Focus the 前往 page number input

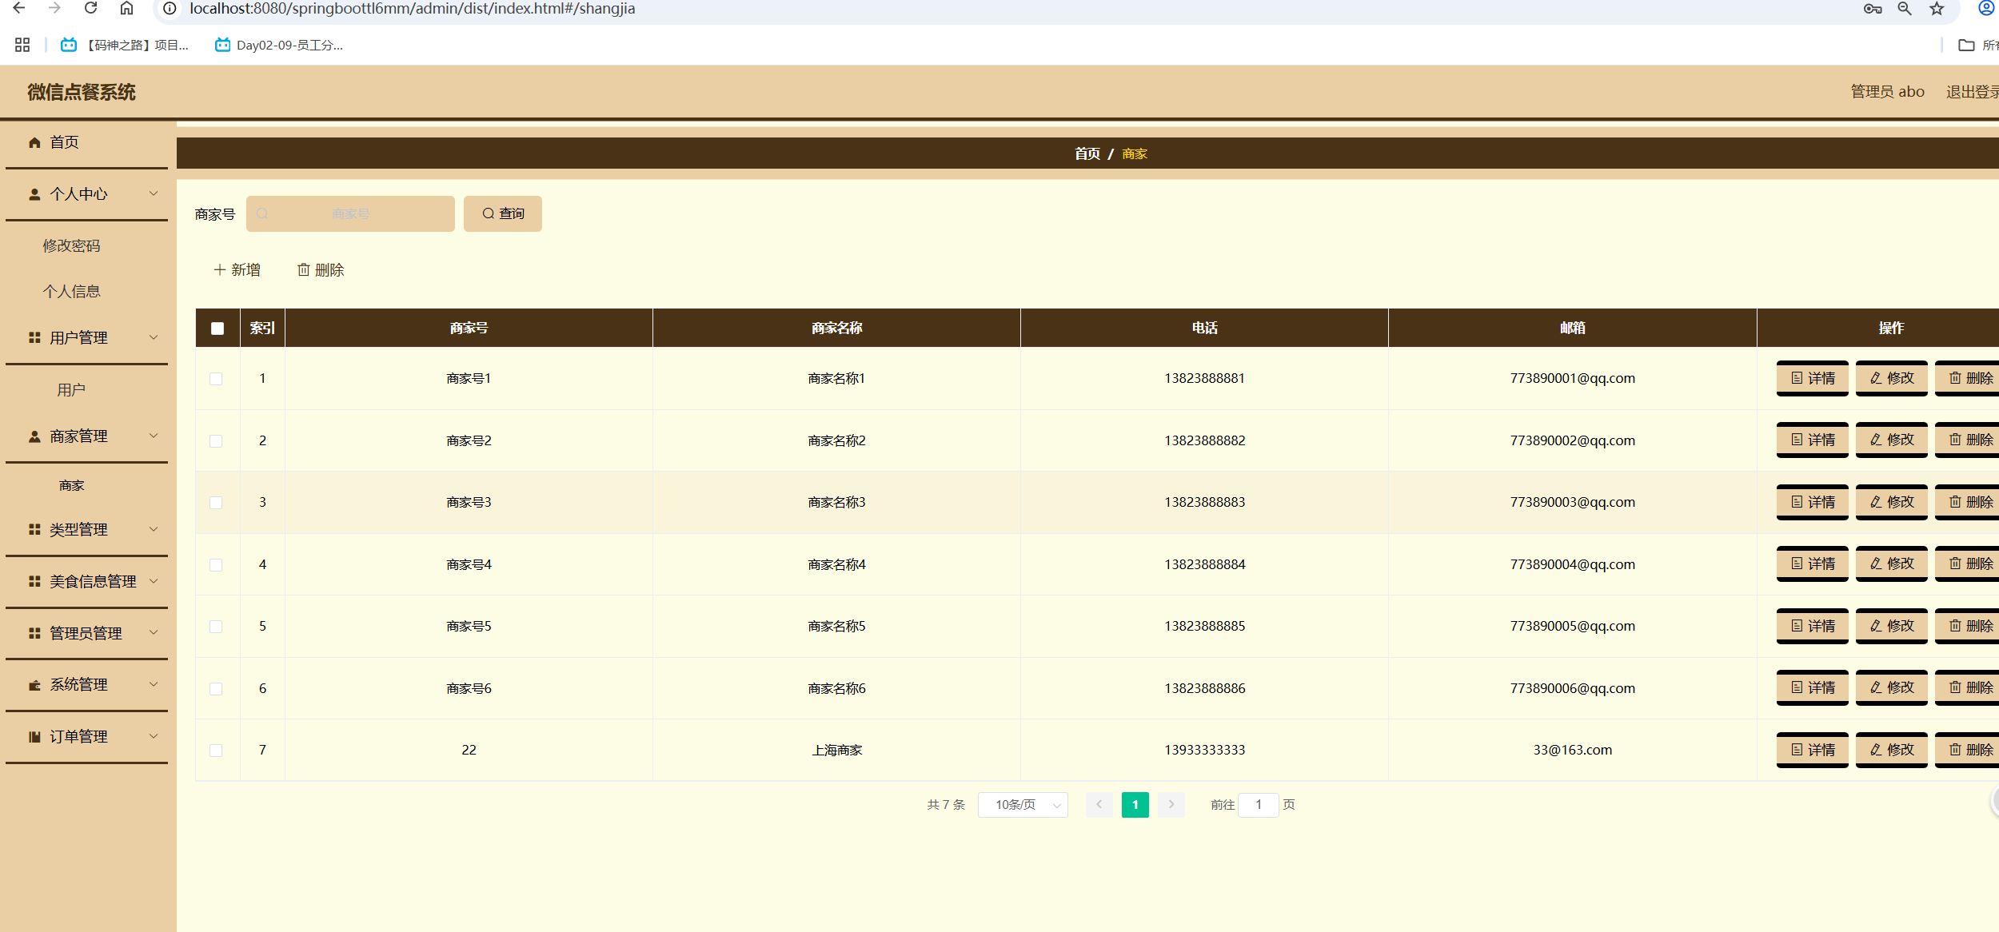click(1259, 805)
